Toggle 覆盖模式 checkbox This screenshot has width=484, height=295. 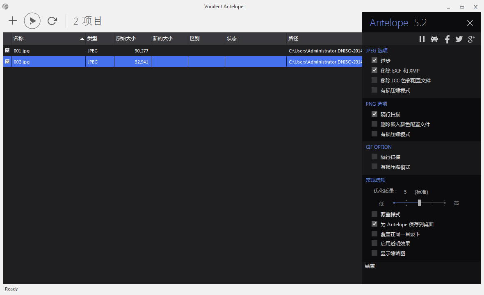click(x=374, y=214)
